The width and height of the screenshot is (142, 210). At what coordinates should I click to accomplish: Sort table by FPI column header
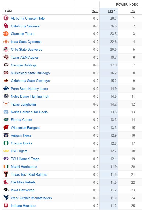110,11
